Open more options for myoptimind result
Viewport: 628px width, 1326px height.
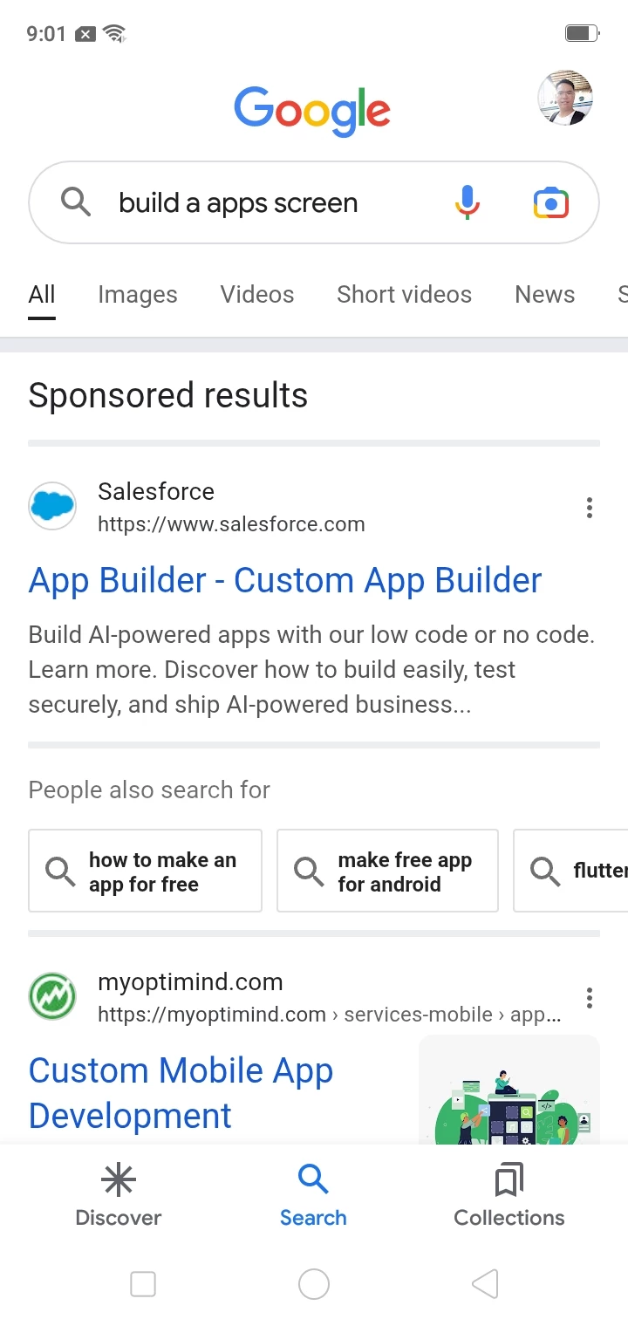(590, 998)
